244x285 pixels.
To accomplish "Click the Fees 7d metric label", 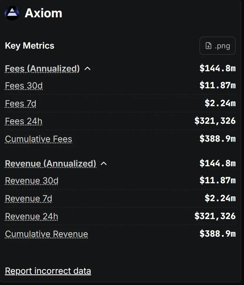I will [20, 104].
